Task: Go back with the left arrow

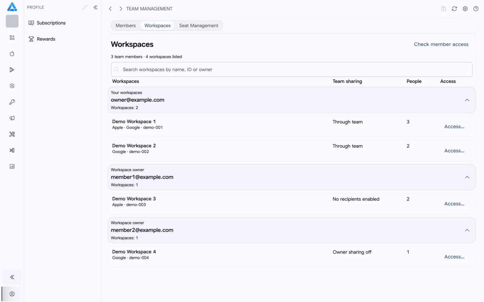Action: coord(110,9)
